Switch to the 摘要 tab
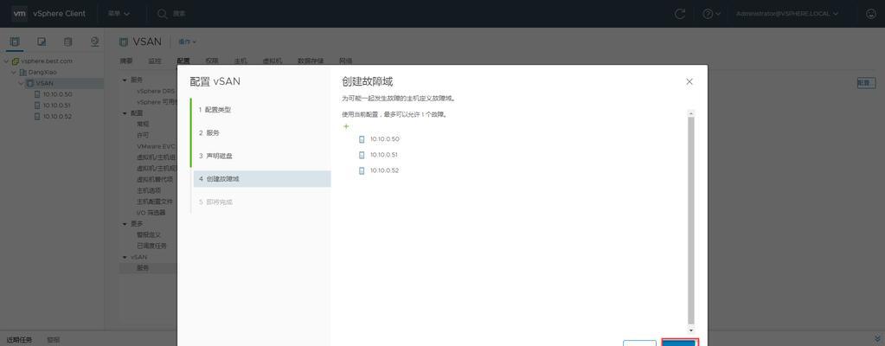885x346 pixels. tap(125, 61)
